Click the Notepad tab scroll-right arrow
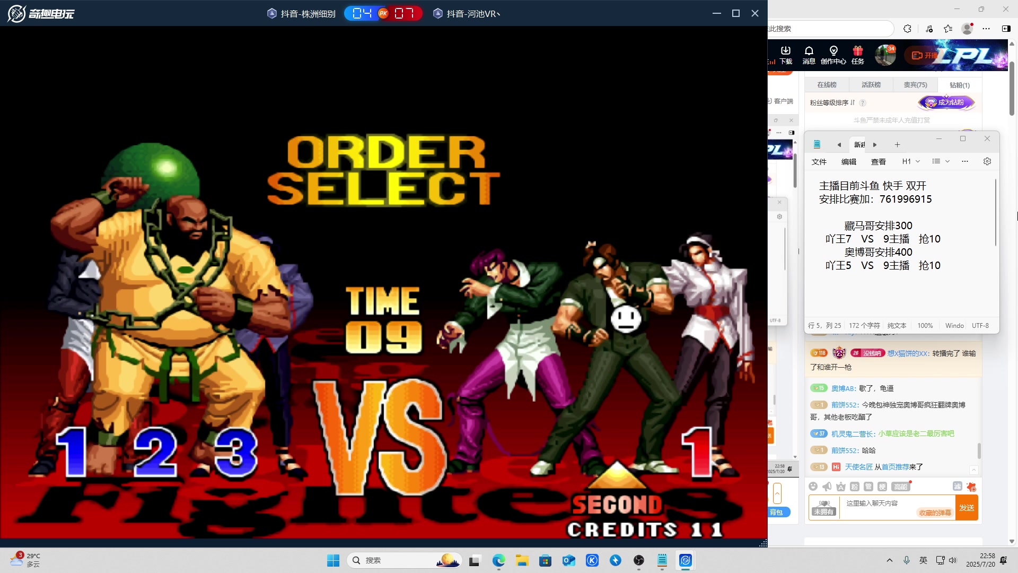1018x573 pixels. 875,145
